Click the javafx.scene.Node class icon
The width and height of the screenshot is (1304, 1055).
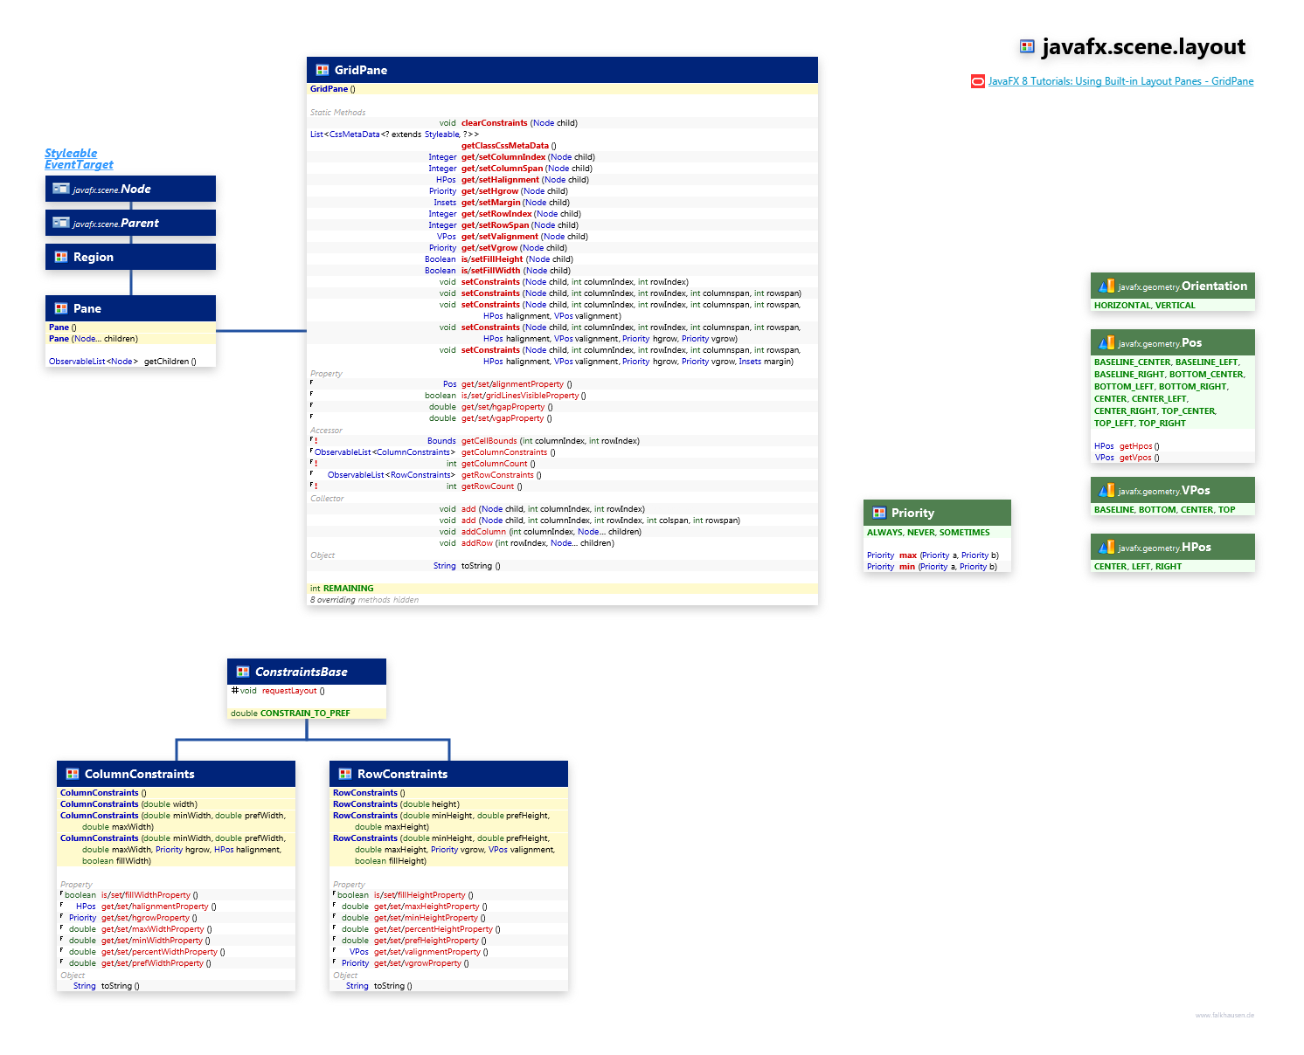[60, 189]
